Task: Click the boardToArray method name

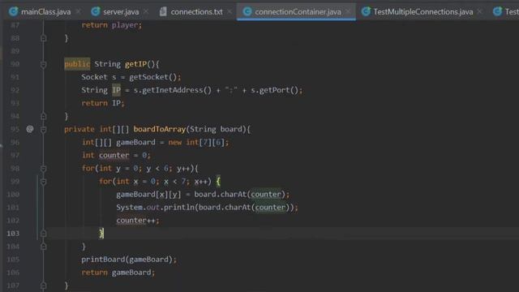Action: [x=160, y=129]
